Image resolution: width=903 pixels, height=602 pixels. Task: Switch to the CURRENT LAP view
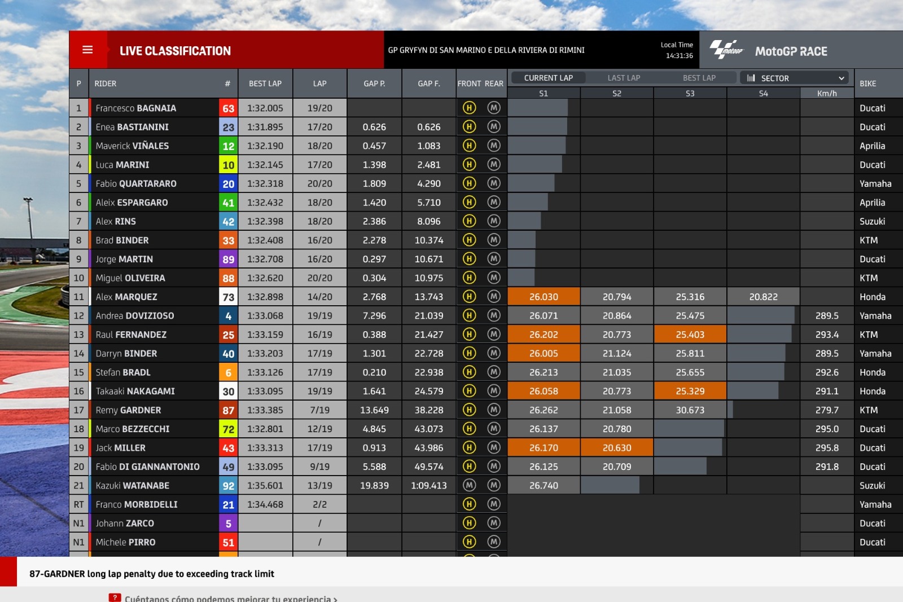pos(548,78)
